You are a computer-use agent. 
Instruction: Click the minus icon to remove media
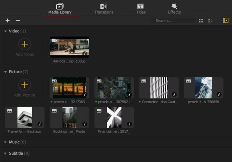[18, 21]
